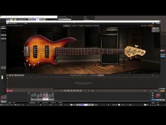Viewport: 166px width, 125px height.
Task: Click the white icon in plugin window header
Action: [x=7, y=23]
